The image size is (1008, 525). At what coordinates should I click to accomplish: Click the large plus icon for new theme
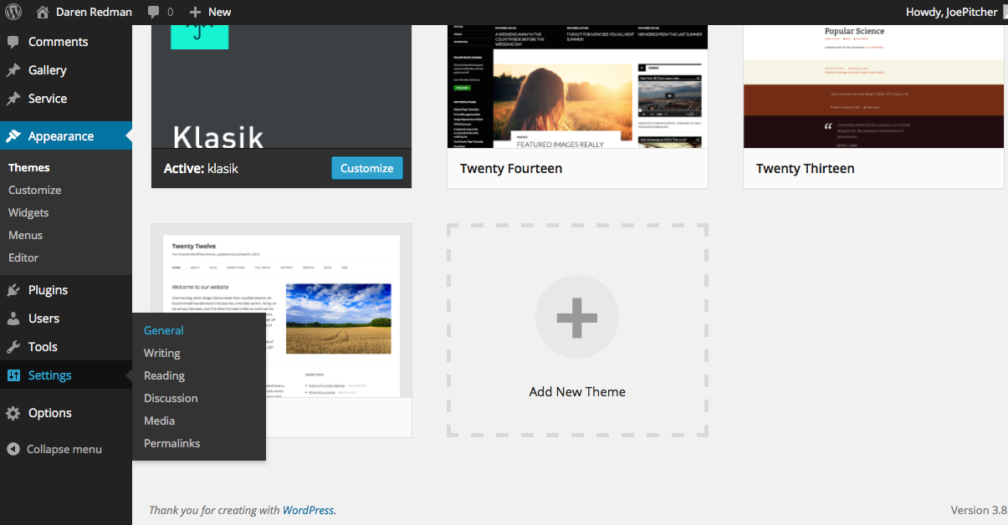[x=577, y=318]
